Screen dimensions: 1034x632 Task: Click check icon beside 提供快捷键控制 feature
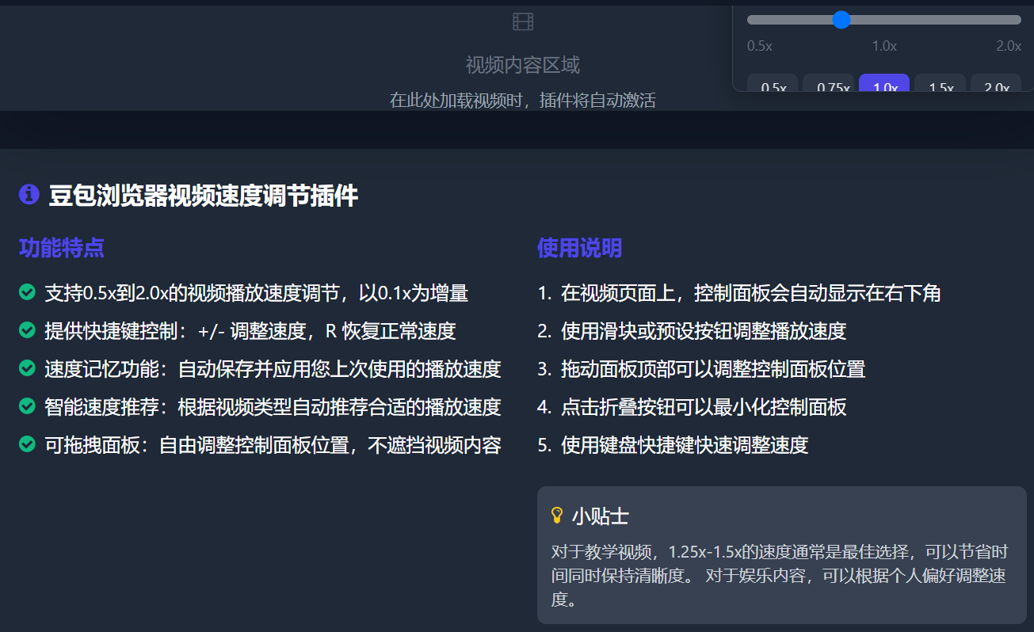tap(27, 330)
